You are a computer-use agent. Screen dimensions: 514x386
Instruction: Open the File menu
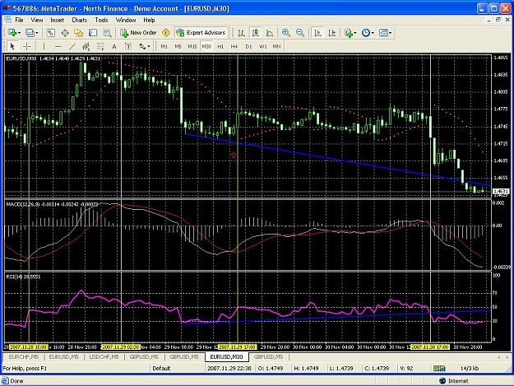(20, 20)
